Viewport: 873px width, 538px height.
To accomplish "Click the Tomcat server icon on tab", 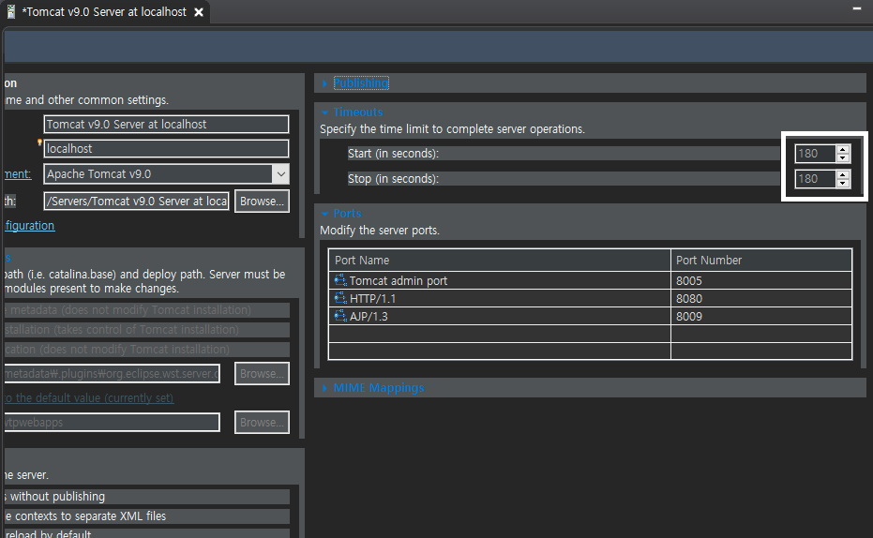I will 10,11.
